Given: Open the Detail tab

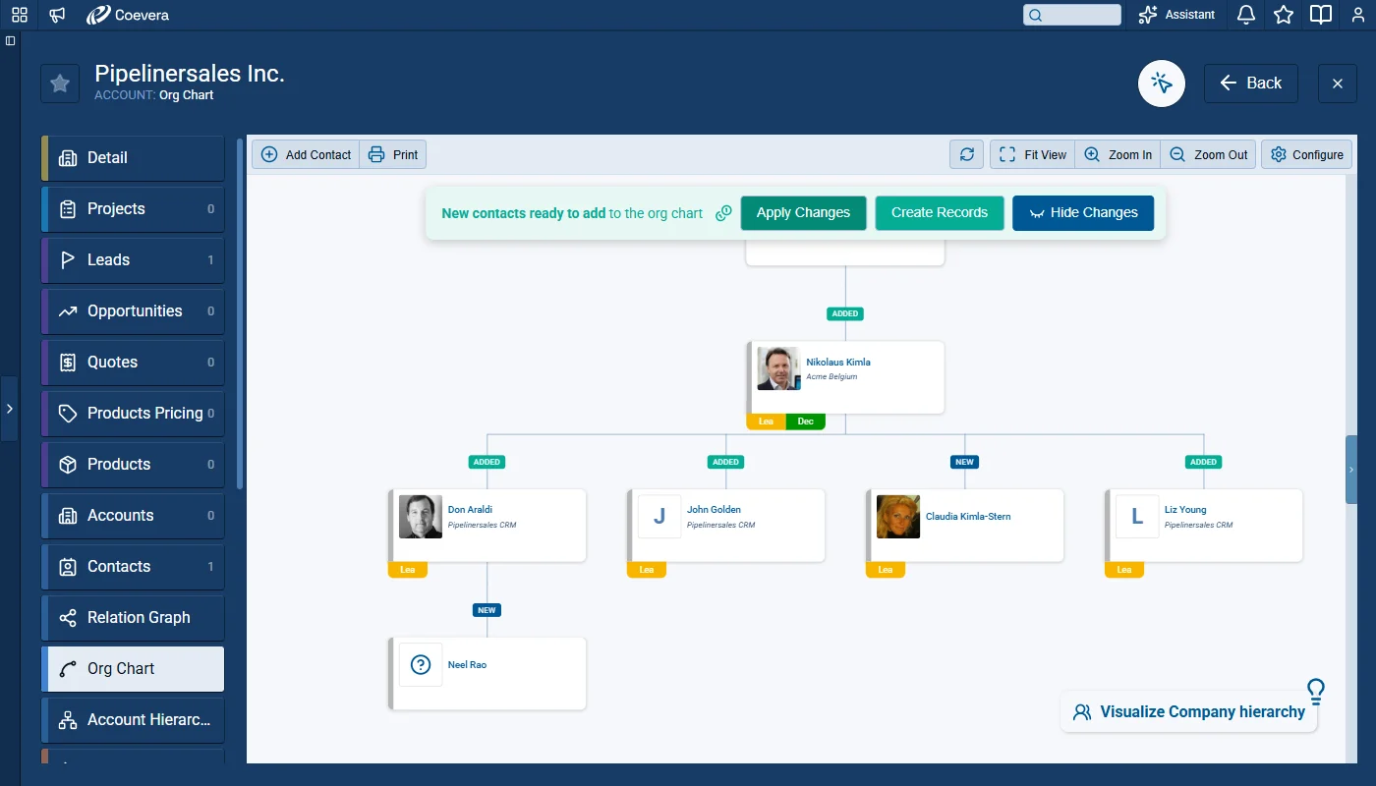Looking at the screenshot, I should point(133,158).
